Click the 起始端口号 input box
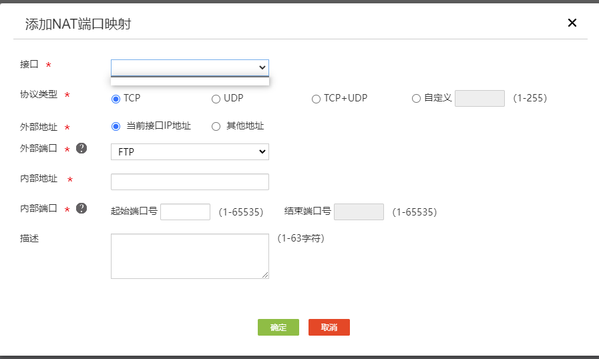Viewport: 599px width, 359px height. coord(186,212)
